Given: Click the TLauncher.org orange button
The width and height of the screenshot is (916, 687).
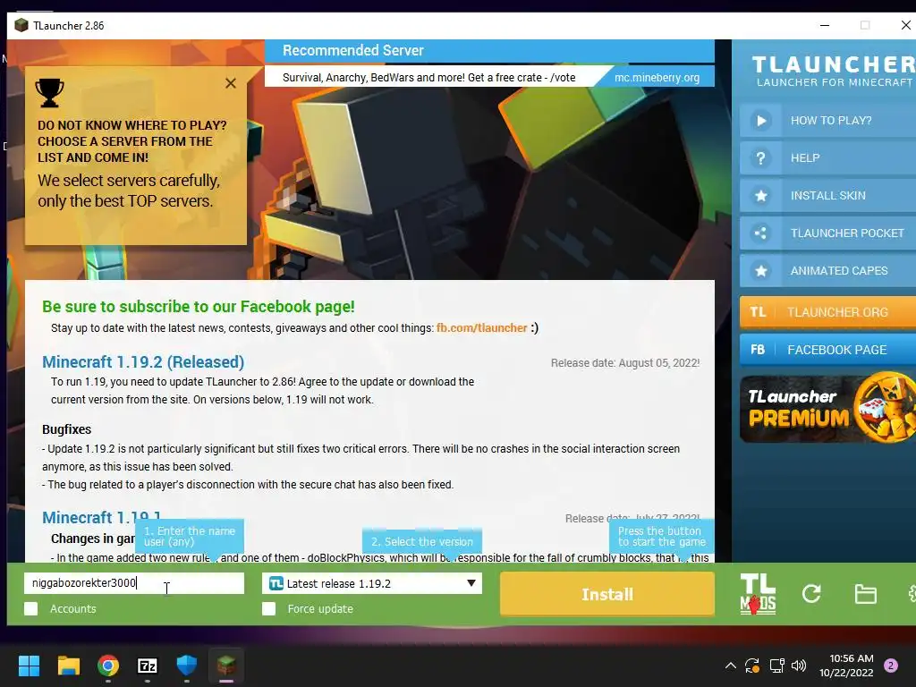Looking at the screenshot, I should point(827,312).
